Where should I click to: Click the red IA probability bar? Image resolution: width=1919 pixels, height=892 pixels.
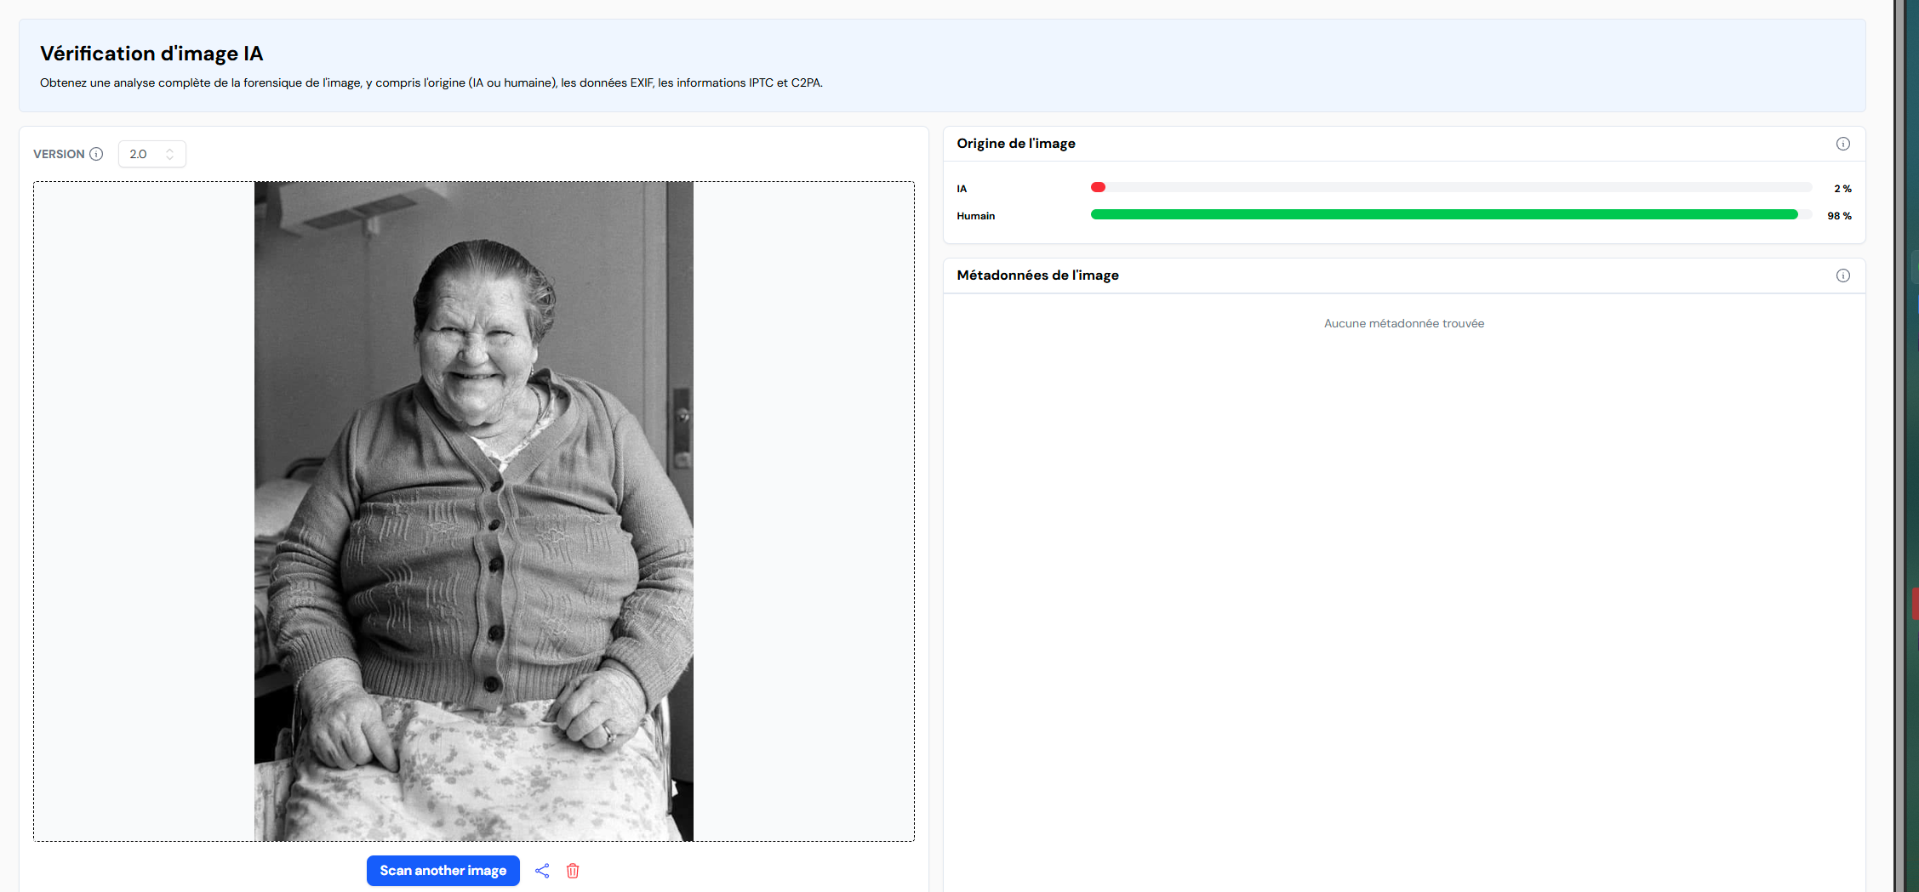coord(1098,187)
